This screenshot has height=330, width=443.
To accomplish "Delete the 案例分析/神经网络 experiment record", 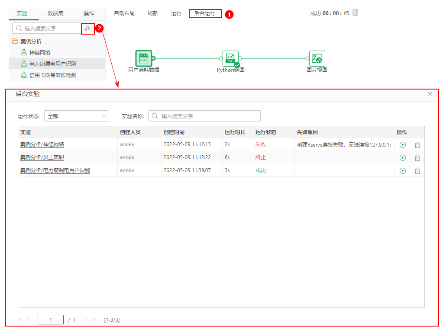I will click(x=417, y=145).
